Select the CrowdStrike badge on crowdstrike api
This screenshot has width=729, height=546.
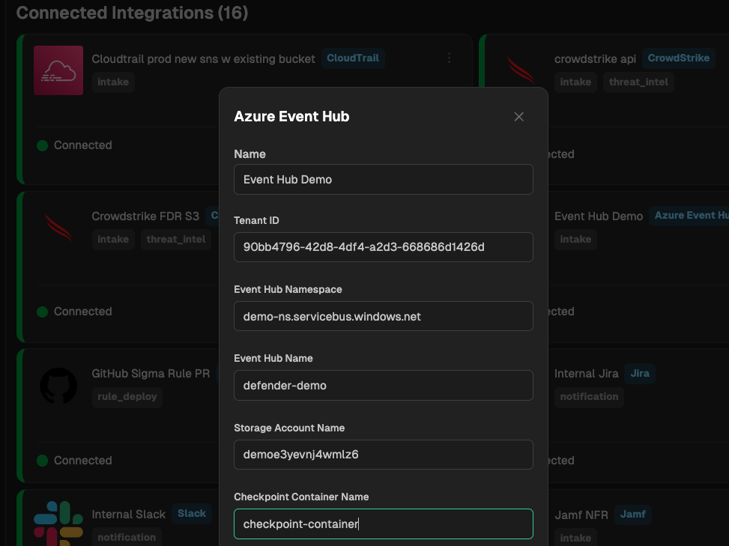click(x=678, y=58)
